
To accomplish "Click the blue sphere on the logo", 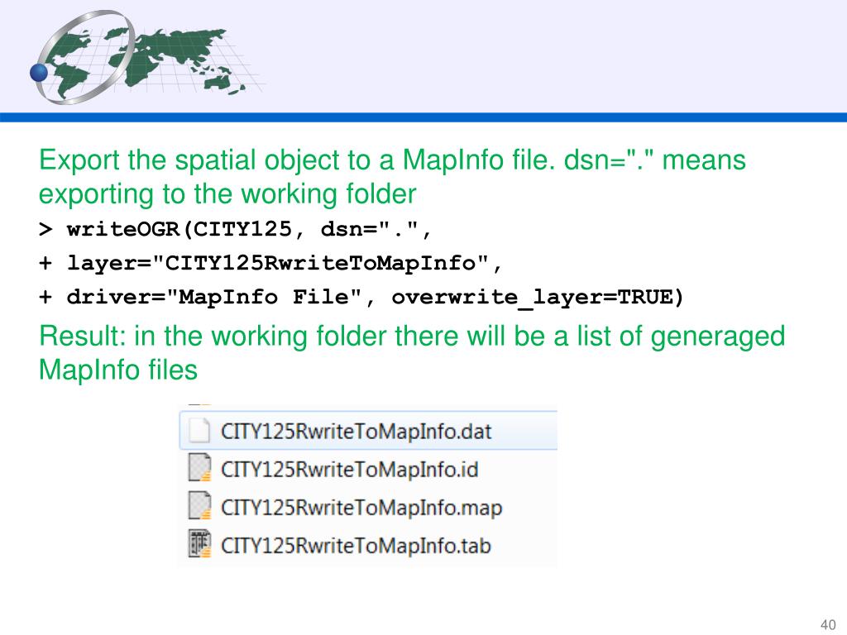I will coord(40,73).
